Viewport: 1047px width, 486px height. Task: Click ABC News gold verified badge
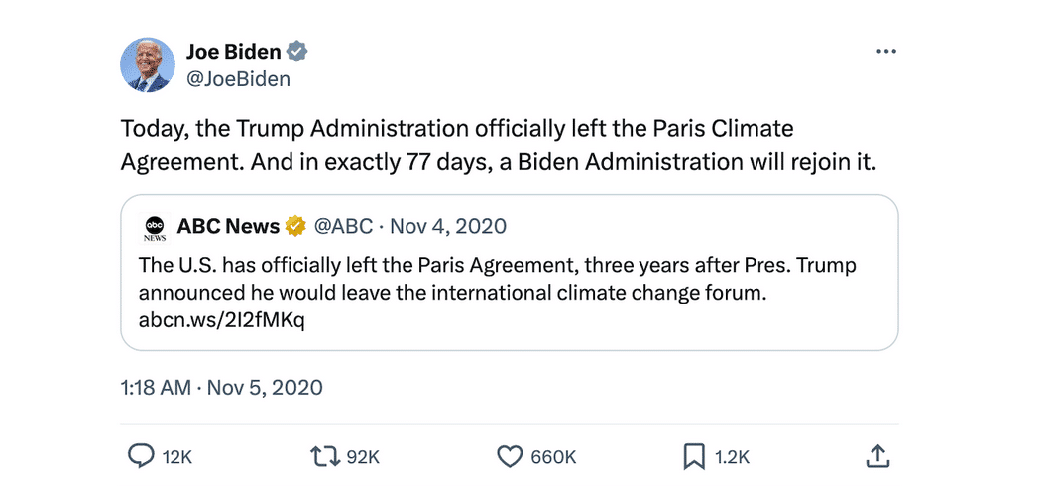pos(295,227)
